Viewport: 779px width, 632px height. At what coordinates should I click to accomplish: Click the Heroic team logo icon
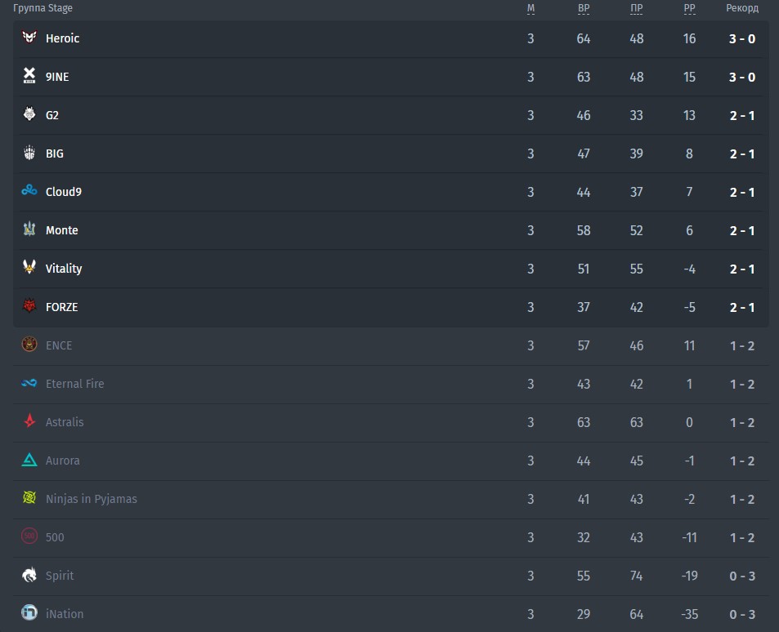(29, 38)
